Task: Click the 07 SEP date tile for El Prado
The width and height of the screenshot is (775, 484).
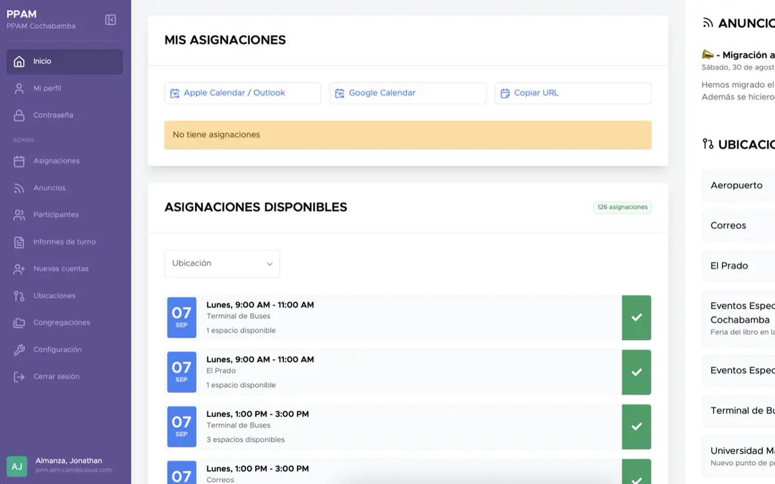Action: 181,372
